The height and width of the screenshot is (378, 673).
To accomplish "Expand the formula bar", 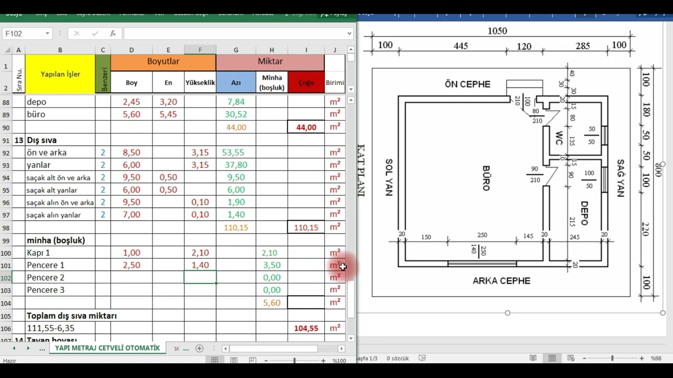I will click(x=350, y=34).
